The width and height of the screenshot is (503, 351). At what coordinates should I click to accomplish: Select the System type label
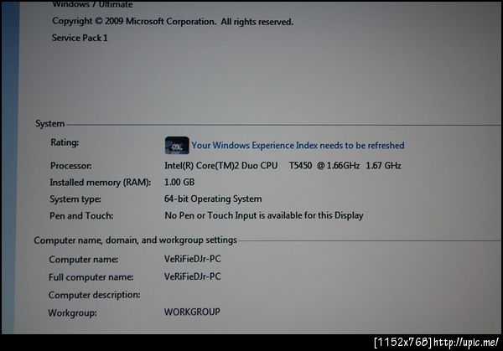[75, 199]
